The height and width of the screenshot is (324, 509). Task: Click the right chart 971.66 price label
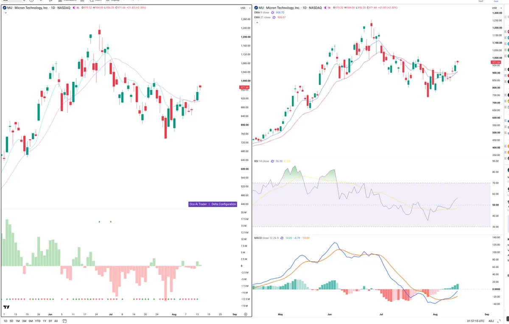(497, 62)
